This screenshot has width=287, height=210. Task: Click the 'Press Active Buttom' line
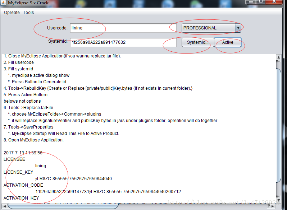pyautogui.click(x=26, y=94)
